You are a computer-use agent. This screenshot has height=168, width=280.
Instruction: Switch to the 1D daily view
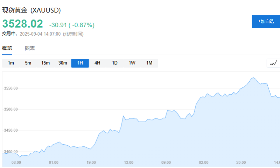[114, 63]
